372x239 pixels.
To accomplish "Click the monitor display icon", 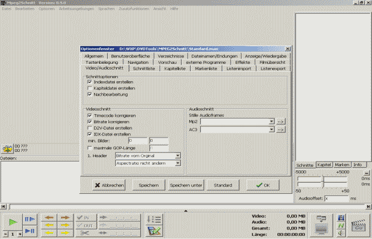I will tap(320, 224).
